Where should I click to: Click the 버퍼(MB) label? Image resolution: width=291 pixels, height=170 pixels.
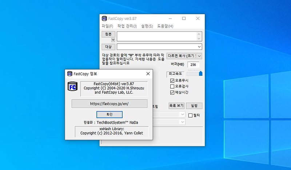point(178,65)
